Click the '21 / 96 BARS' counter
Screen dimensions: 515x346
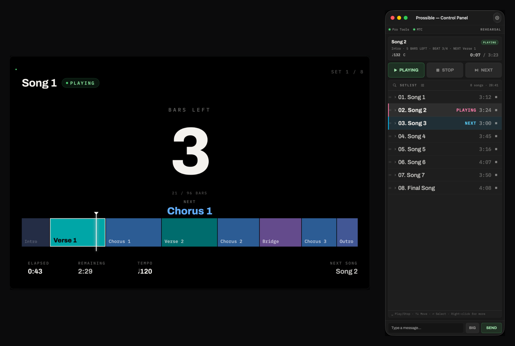(190, 193)
